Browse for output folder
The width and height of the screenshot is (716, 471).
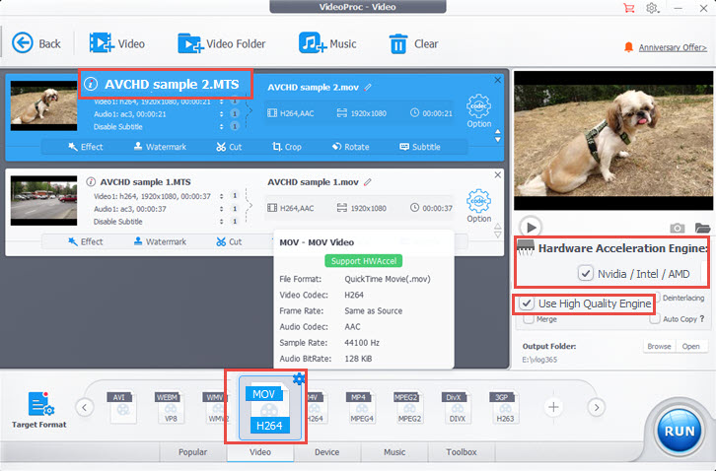[659, 346]
